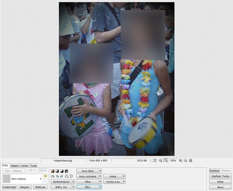
Task: Click the zoom in magnifier icon
Action: 180,161
